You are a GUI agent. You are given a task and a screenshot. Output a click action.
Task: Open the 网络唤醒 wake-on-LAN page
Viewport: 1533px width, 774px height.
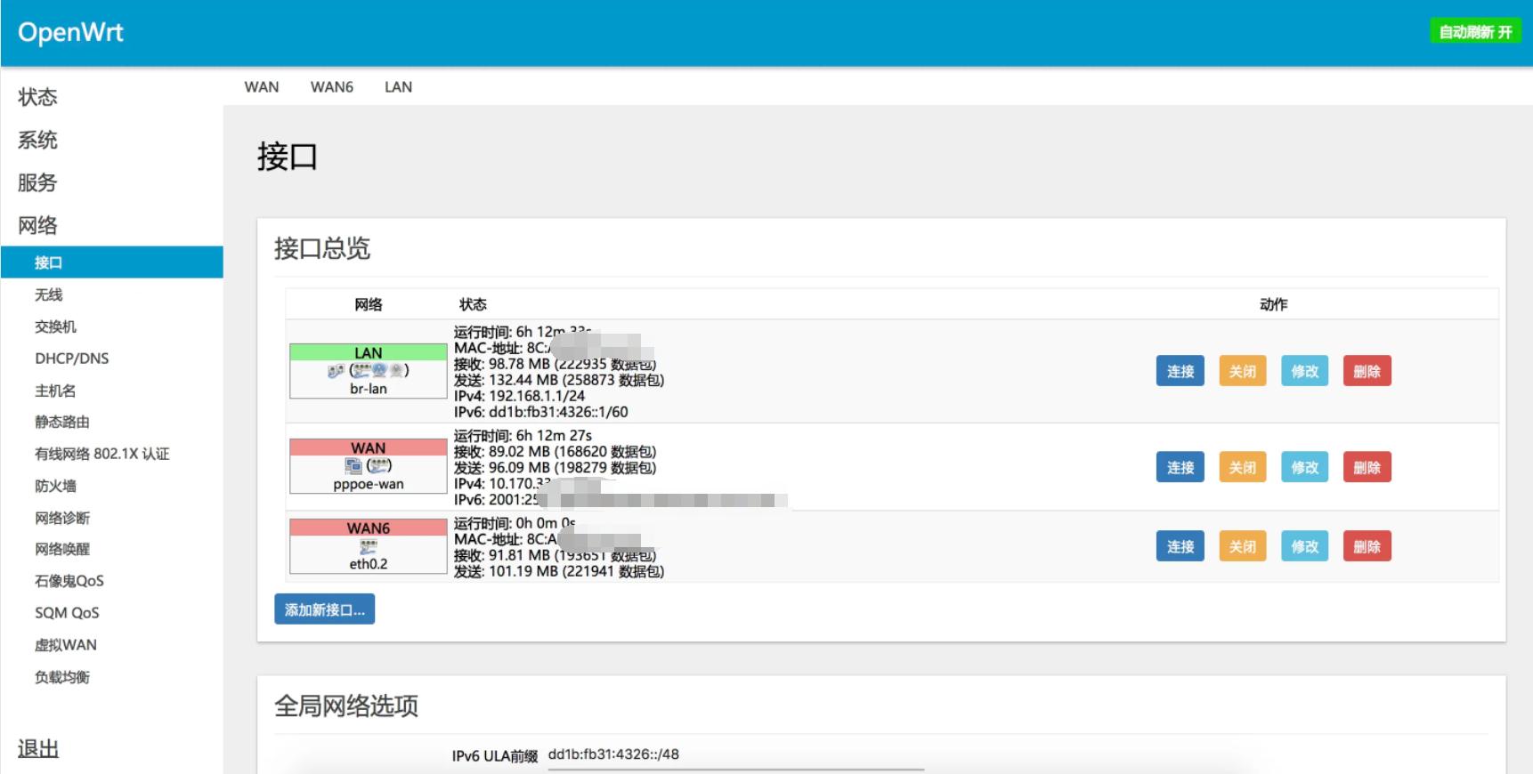click(62, 549)
